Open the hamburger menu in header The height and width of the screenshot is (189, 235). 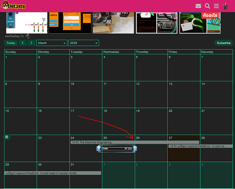(216, 6)
